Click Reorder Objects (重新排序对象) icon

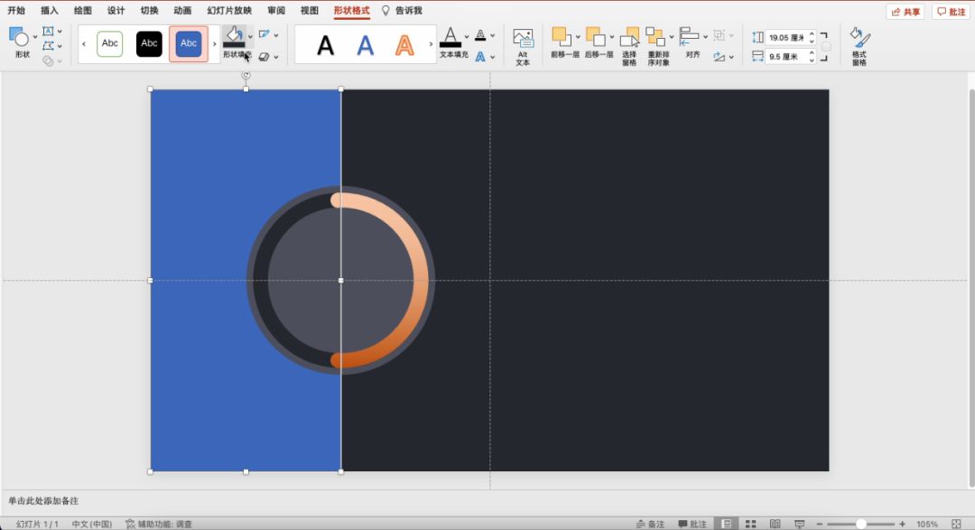(655, 38)
